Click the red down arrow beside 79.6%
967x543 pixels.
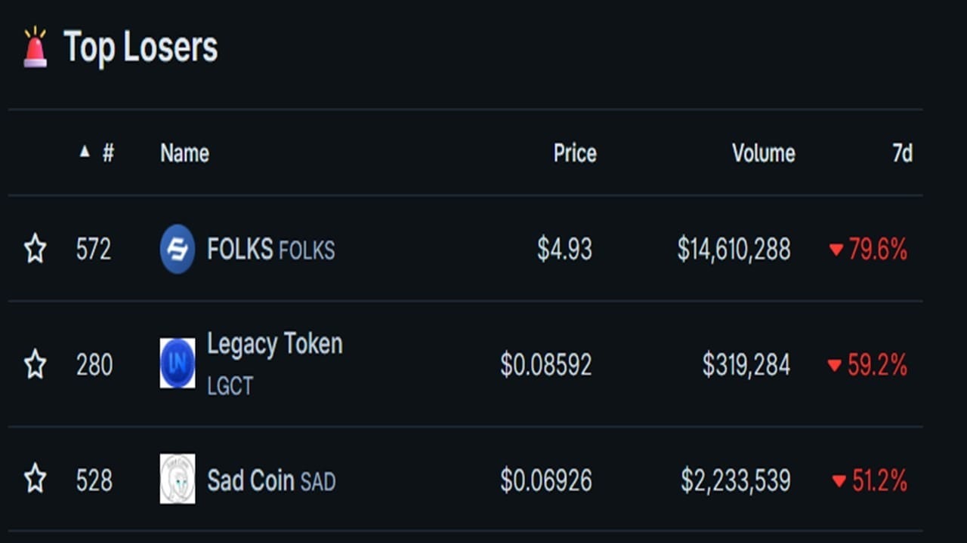click(836, 250)
